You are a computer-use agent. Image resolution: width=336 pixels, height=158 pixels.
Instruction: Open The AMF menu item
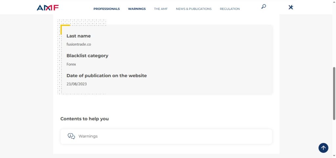161,9
